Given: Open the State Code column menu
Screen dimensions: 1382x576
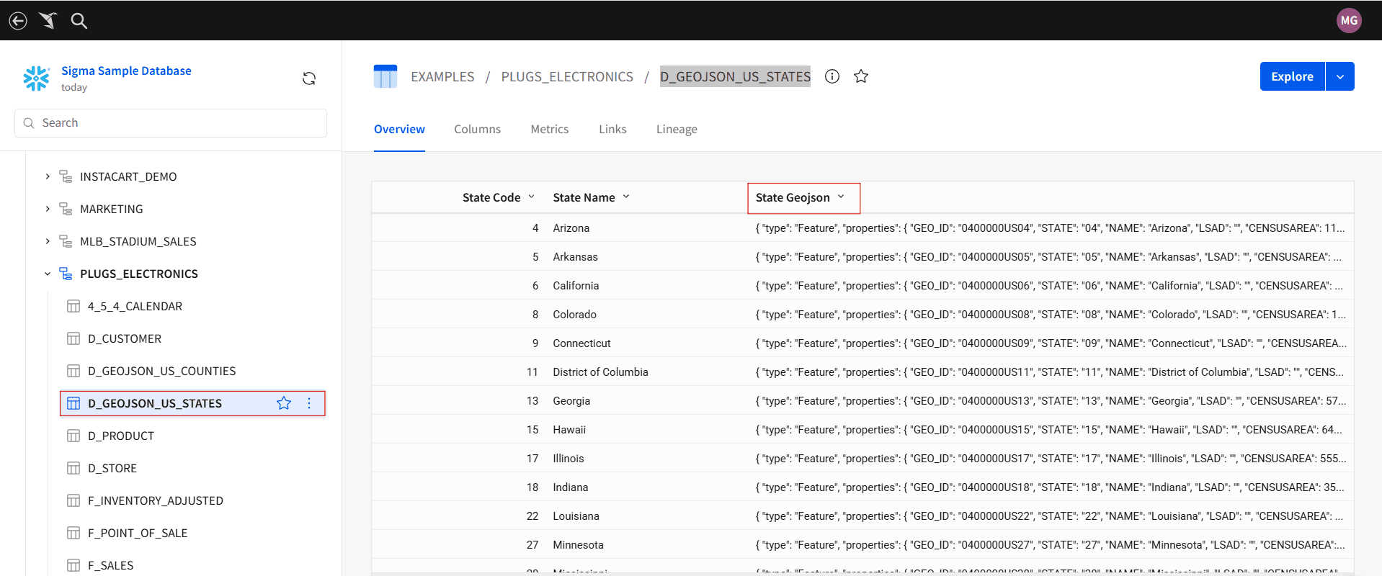Looking at the screenshot, I should [x=532, y=197].
